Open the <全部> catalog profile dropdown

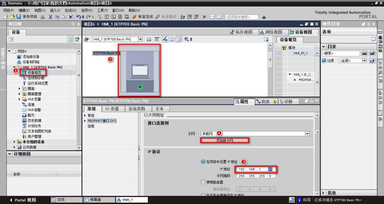click(364, 60)
